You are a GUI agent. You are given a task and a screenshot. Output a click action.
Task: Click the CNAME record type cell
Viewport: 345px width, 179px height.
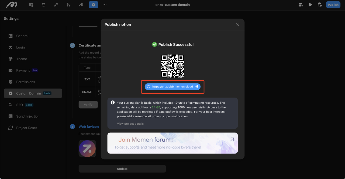click(87, 92)
